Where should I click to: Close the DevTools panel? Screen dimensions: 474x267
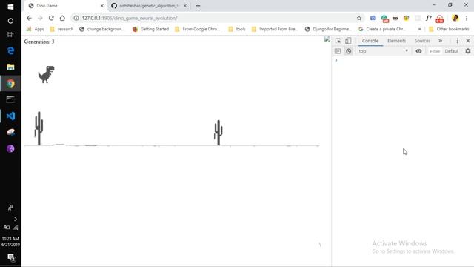pyautogui.click(x=468, y=41)
